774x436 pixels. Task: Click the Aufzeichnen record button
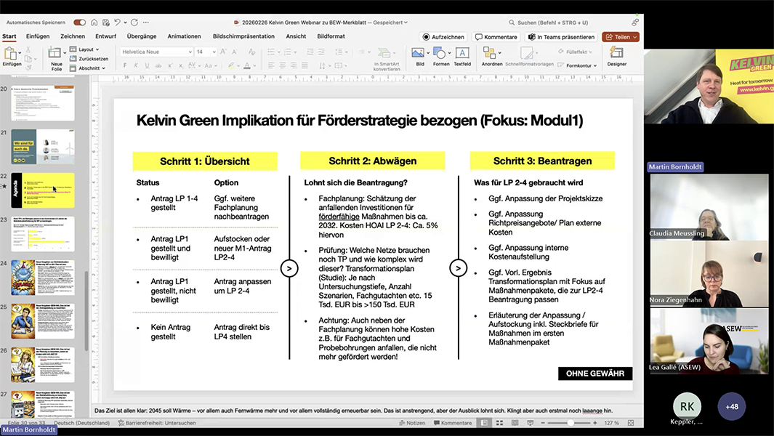pos(443,37)
